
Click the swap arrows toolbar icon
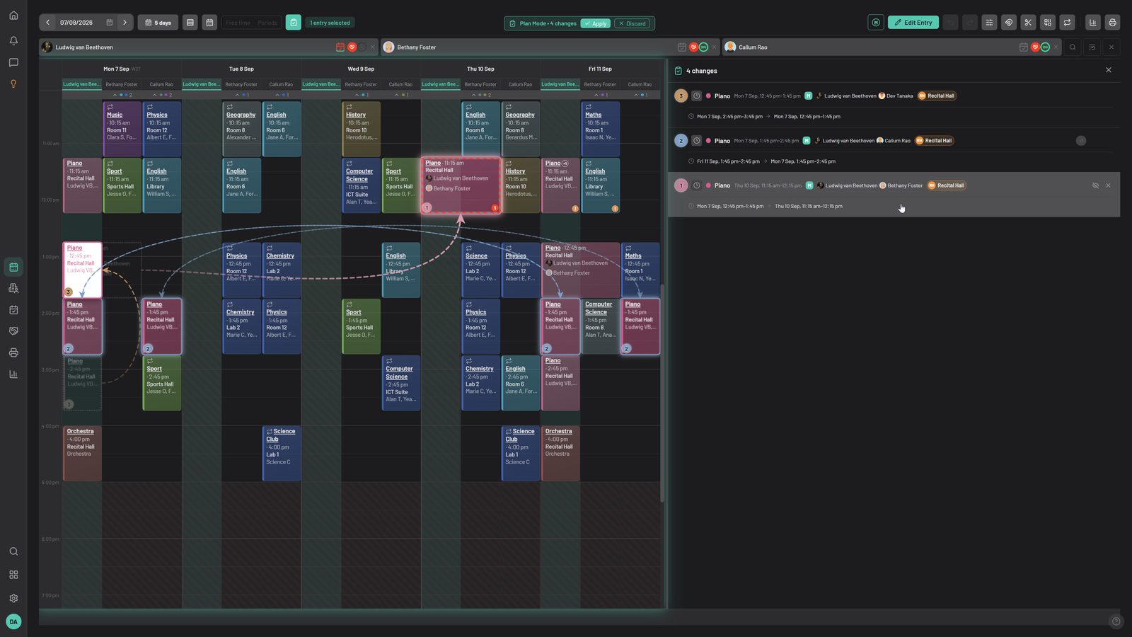click(1067, 23)
